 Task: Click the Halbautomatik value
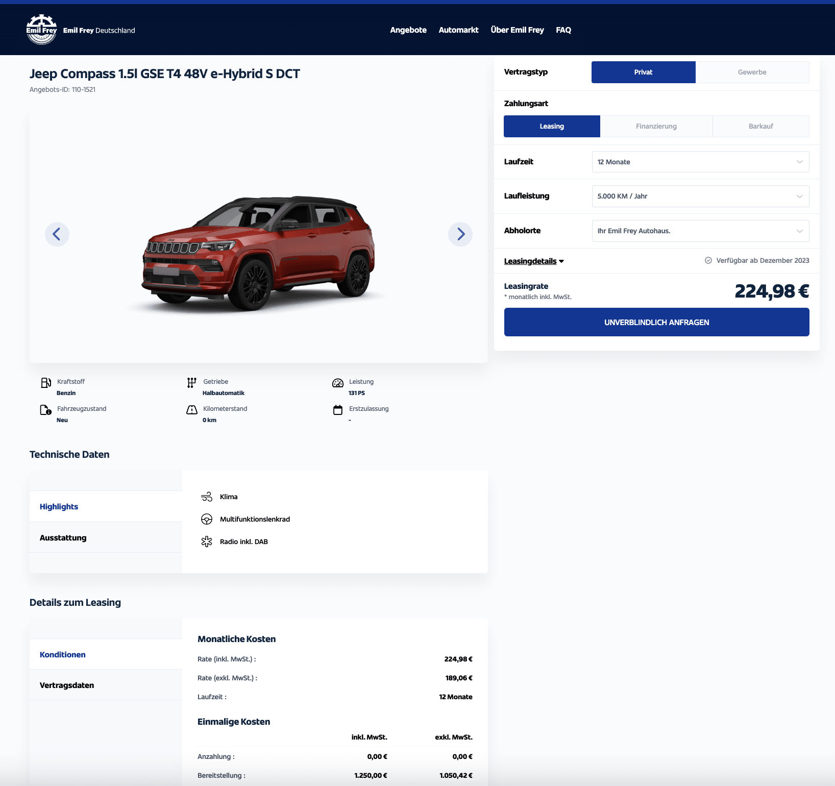(224, 393)
